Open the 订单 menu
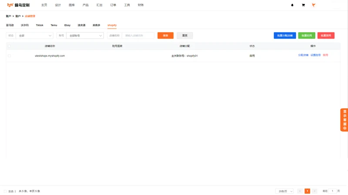348x195 pixels. (113, 5)
